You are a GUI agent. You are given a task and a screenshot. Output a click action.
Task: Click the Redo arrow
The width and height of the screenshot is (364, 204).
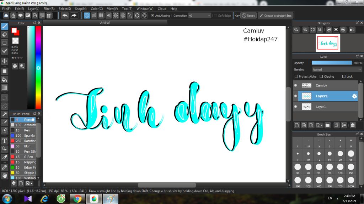coord(74,16)
